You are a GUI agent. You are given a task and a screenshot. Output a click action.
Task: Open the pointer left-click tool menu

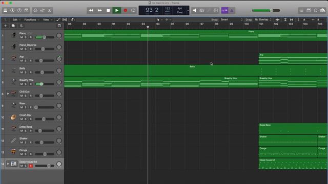pyautogui.click(x=159, y=19)
